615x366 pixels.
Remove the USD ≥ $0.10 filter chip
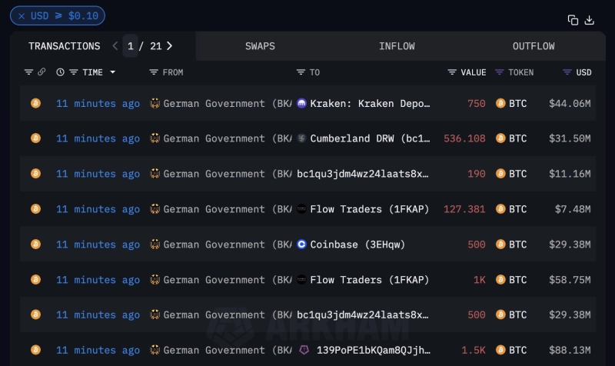click(22, 16)
